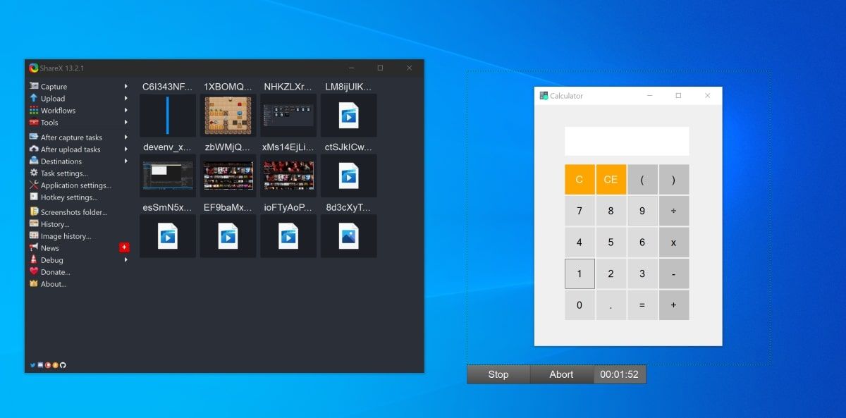This screenshot has height=418, width=846.
Task: Expand the Upload submenu arrow
Action: (126, 99)
